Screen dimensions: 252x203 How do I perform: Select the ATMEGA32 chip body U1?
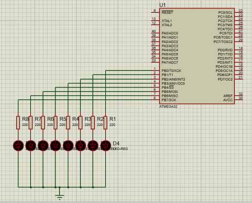197,56
